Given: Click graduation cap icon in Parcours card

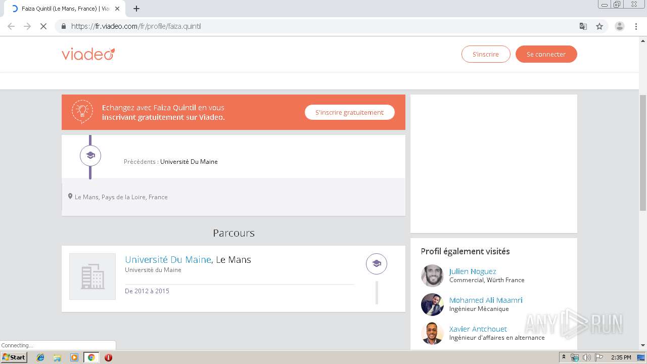Looking at the screenshot, I should point(377,264).
